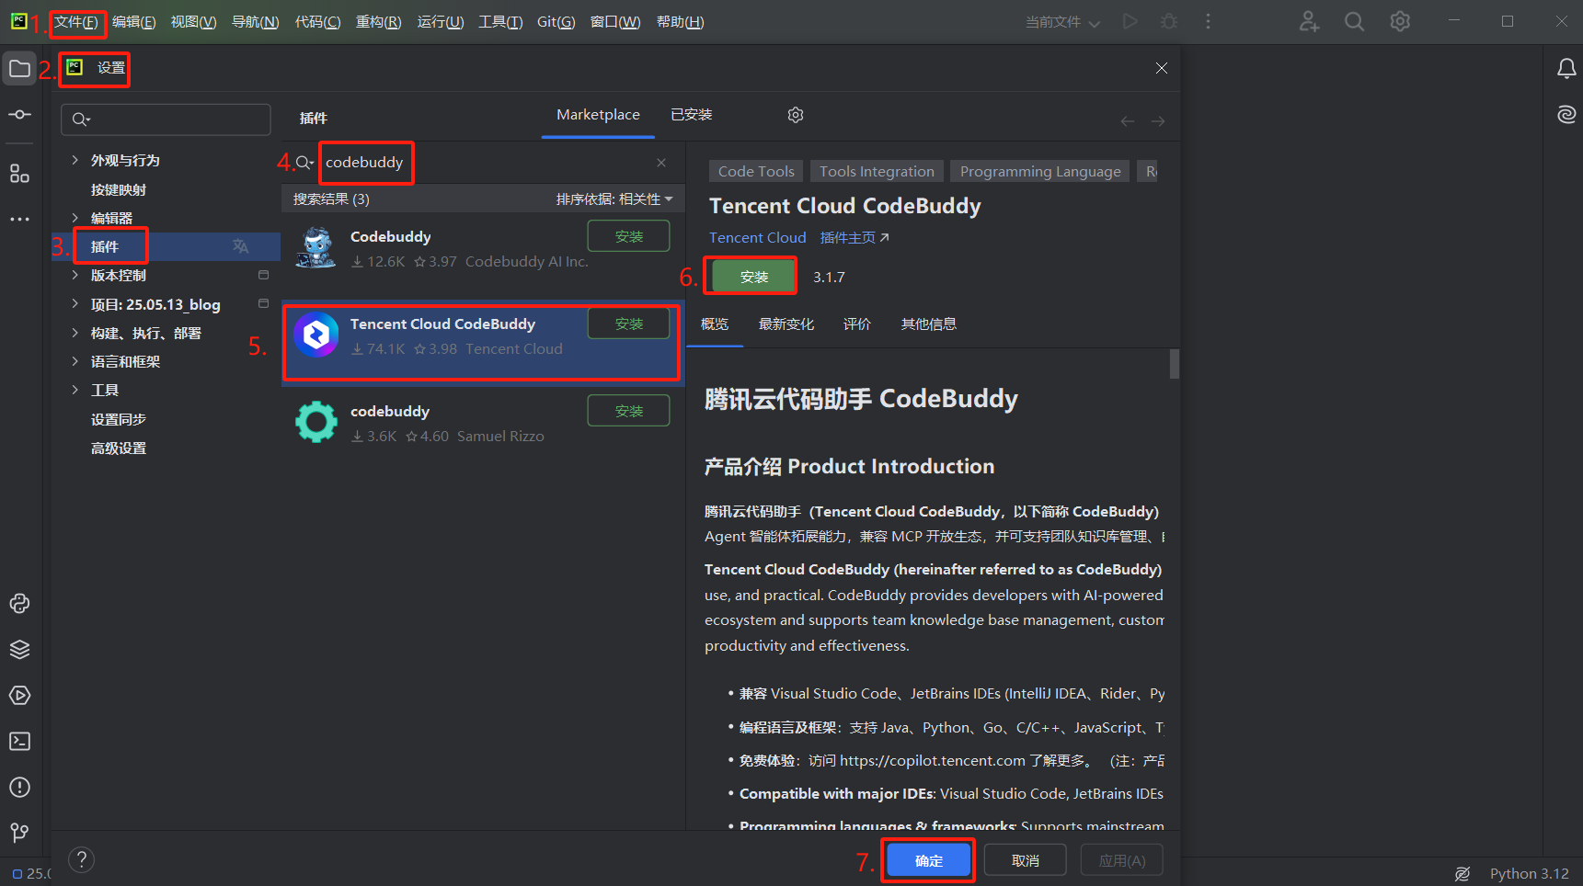Open the 评价 tab

click(857, 324)
